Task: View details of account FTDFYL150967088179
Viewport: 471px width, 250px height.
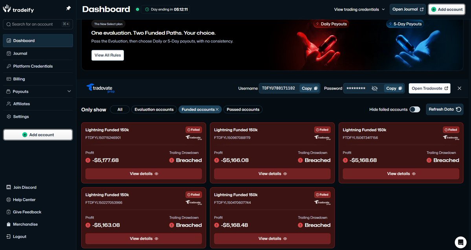Action: pyautogui.click(x=272, y=174)
